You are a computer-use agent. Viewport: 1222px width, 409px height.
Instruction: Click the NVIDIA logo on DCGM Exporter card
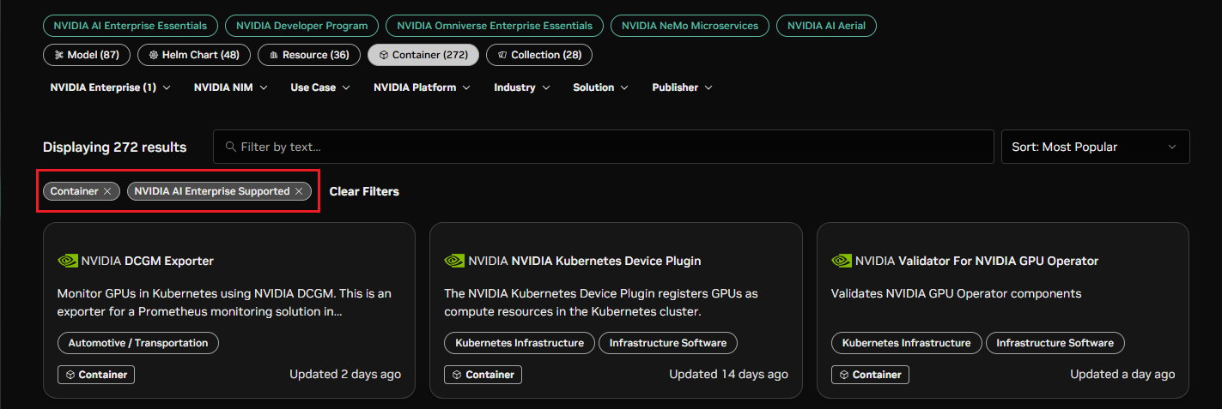click(x=68, y=261)
